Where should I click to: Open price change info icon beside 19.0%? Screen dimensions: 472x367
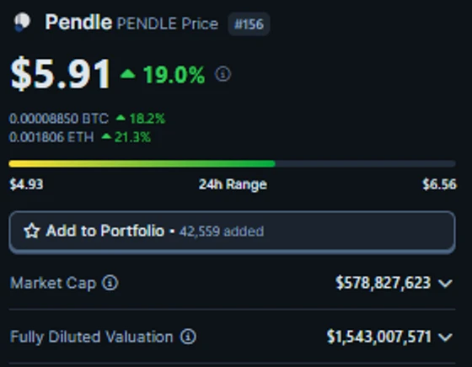tap(223, 74)
